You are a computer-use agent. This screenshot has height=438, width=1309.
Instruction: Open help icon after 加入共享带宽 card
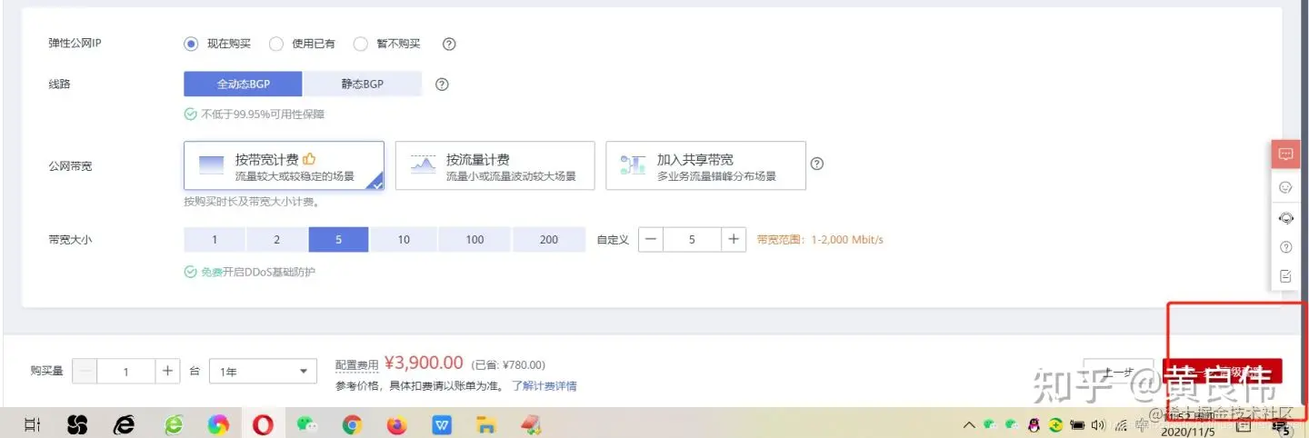(816, 164)
